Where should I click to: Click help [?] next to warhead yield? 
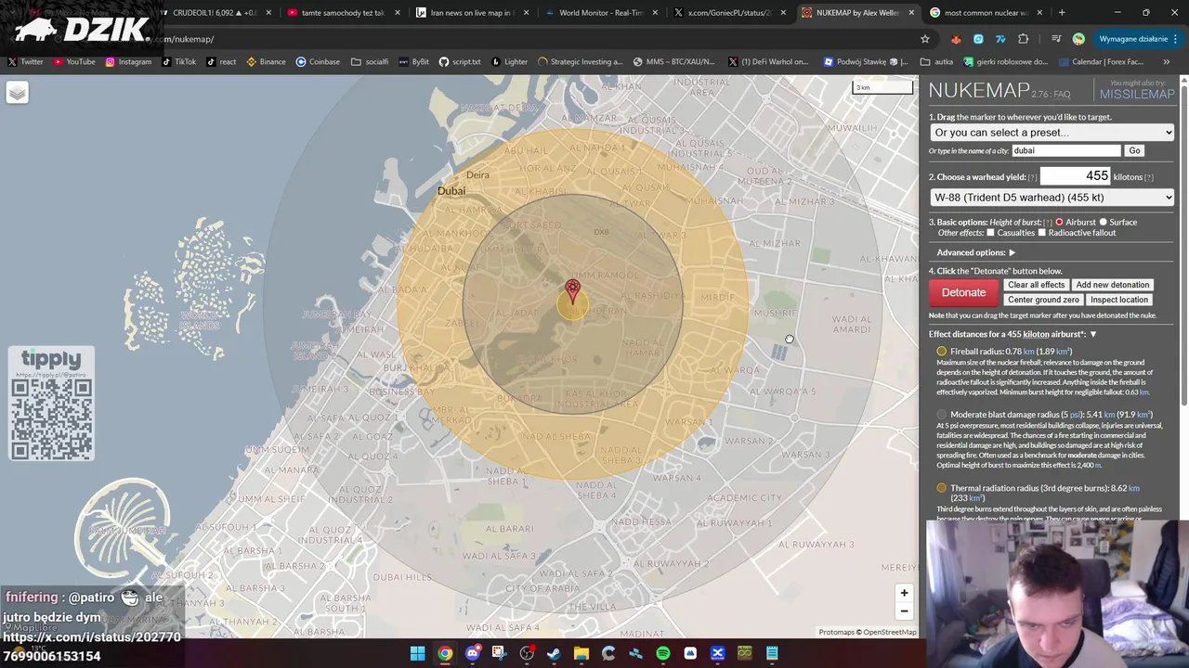1032,177
